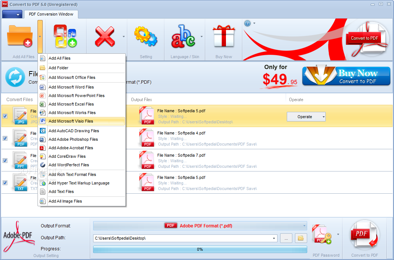Click the Adobe PDF logo at bottom left
Screen dimensions: 394x260
coord(19,236)
